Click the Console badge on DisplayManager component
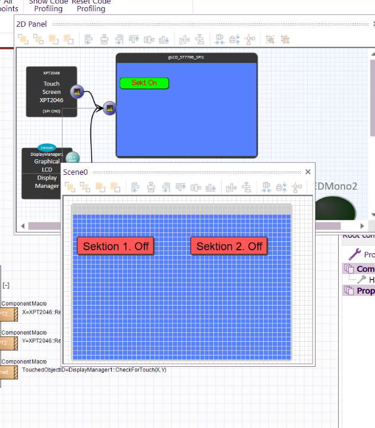The image size is (375, 428). coord(47,147)
